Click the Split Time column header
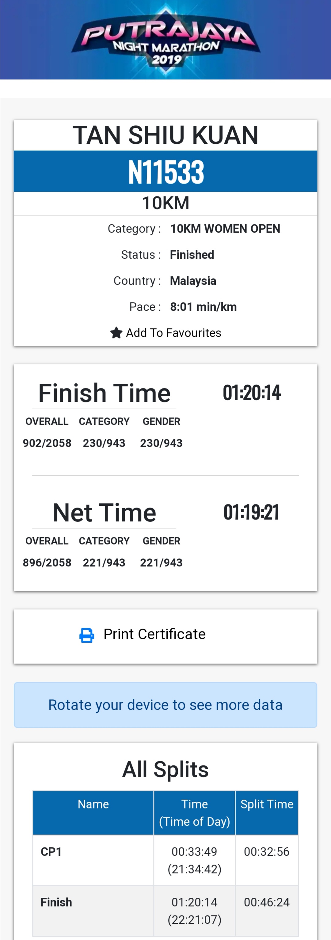The image size is (331, 940). point(267,813)
